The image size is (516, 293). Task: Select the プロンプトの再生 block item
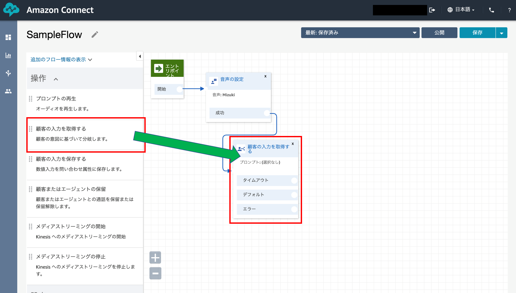pos(85,104)
